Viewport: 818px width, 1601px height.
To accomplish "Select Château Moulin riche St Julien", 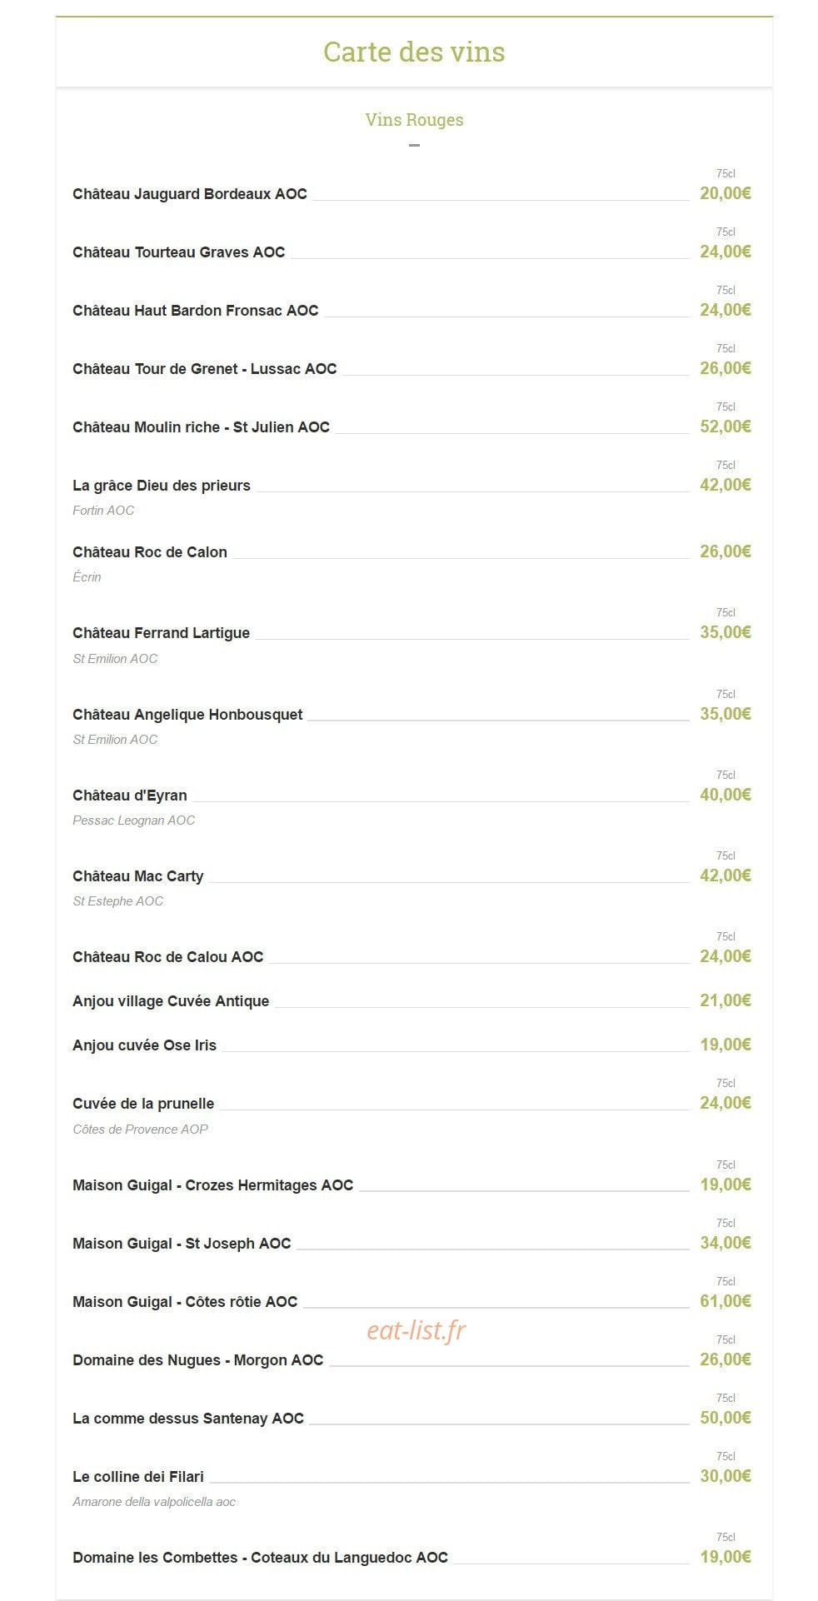I will (202, 427).
